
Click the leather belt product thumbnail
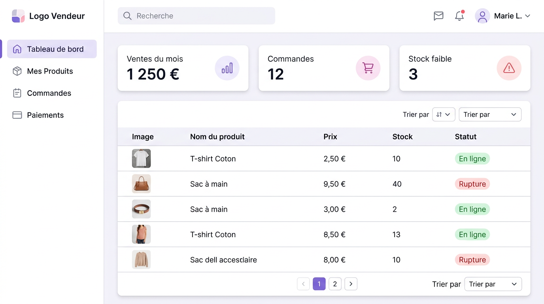141,209
